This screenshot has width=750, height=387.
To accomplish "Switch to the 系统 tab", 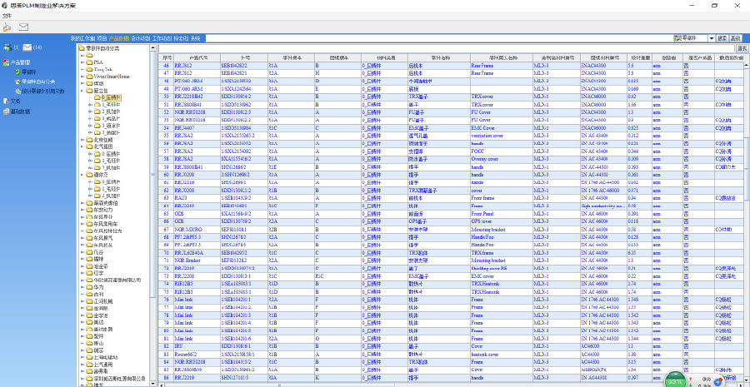I will pos(195,37).
